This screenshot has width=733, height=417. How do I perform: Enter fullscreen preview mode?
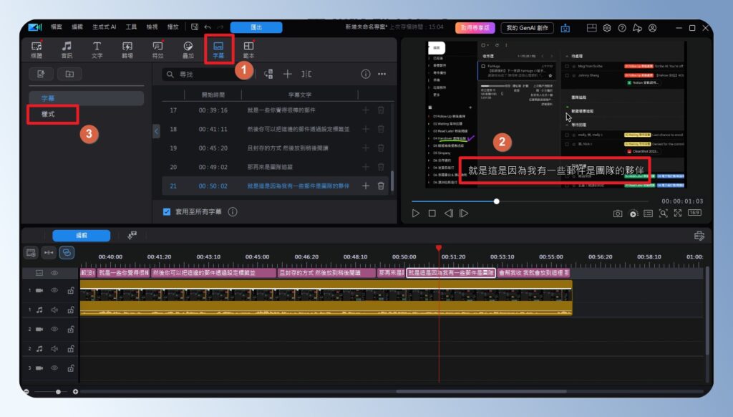click(678, 213)
